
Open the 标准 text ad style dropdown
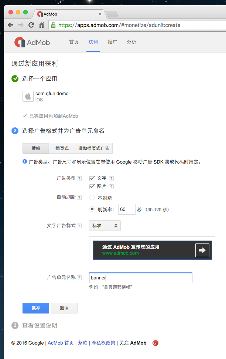(x=105, y=226)
